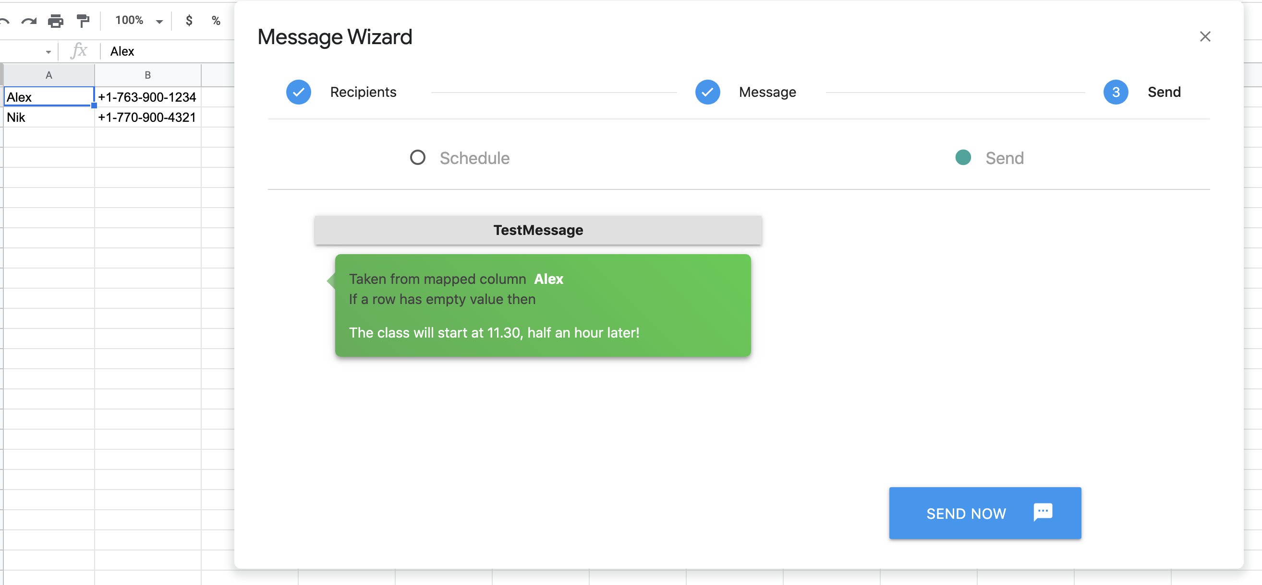Click the Redo icon
The width and height of the screenshot is (1262, 585).
click(29, 21)
